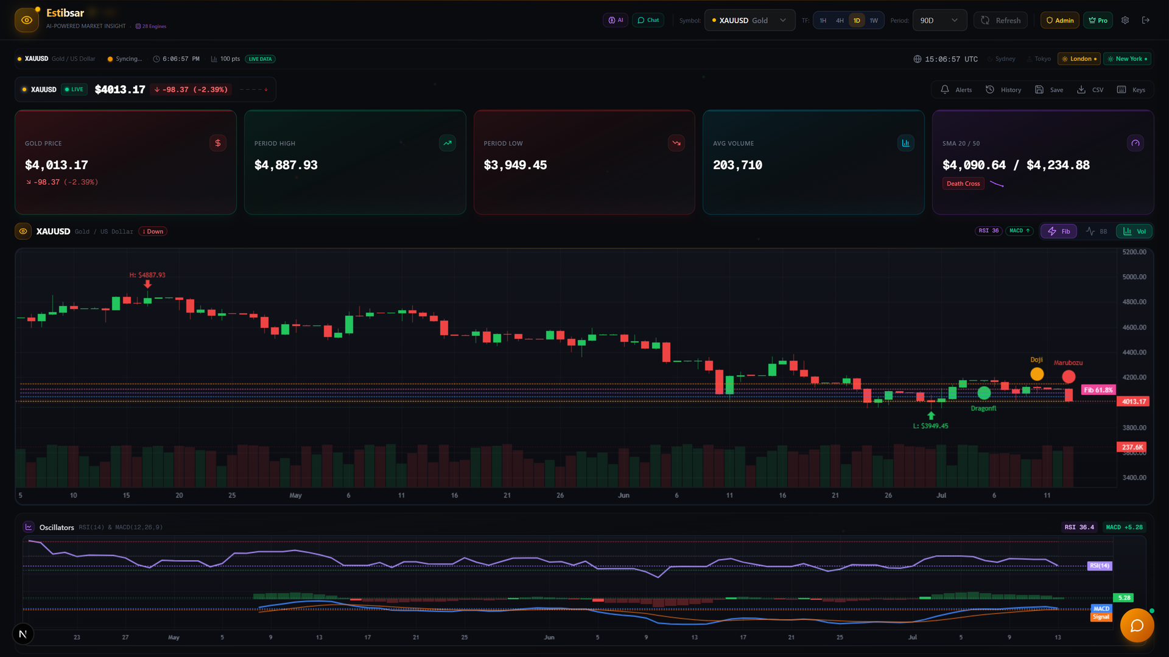The height and width of the screenshot is (657, 1169).
Task: Click the LIVE DATA badge
Action: [260, 59]
